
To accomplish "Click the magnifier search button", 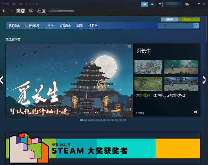I will [x=196, y=26].
